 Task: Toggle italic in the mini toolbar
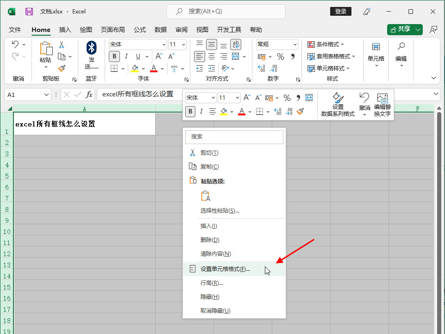[x=201, y=112]
